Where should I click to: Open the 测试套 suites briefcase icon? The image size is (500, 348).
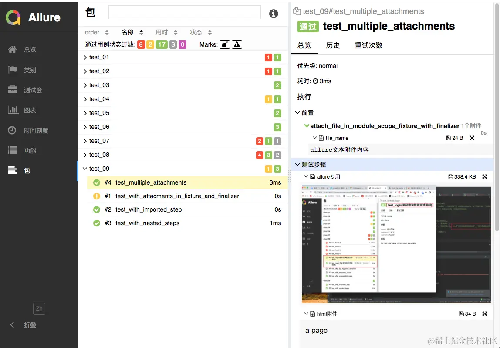click(x=13, y=90)
